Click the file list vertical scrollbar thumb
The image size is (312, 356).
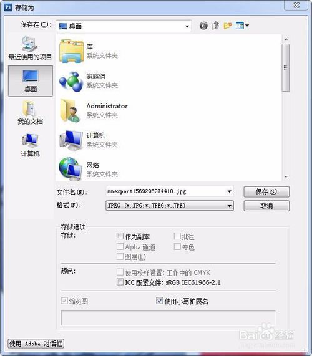pos(286,68)
